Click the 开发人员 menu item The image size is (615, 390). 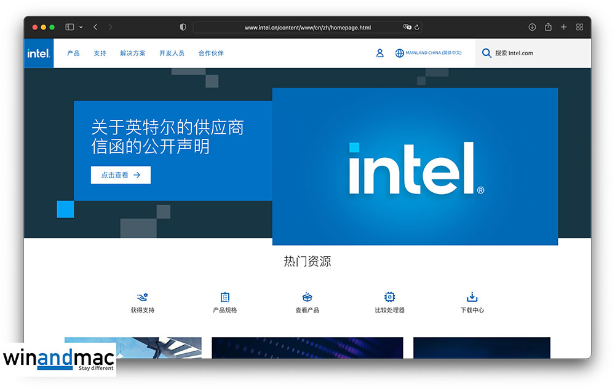pyautogui.click(x=172, y=53)
